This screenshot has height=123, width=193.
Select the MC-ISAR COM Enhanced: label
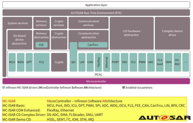tap(21, 110)
